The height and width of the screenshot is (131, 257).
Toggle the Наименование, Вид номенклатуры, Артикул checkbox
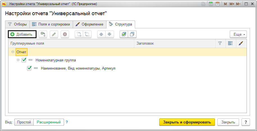point(29,68)
